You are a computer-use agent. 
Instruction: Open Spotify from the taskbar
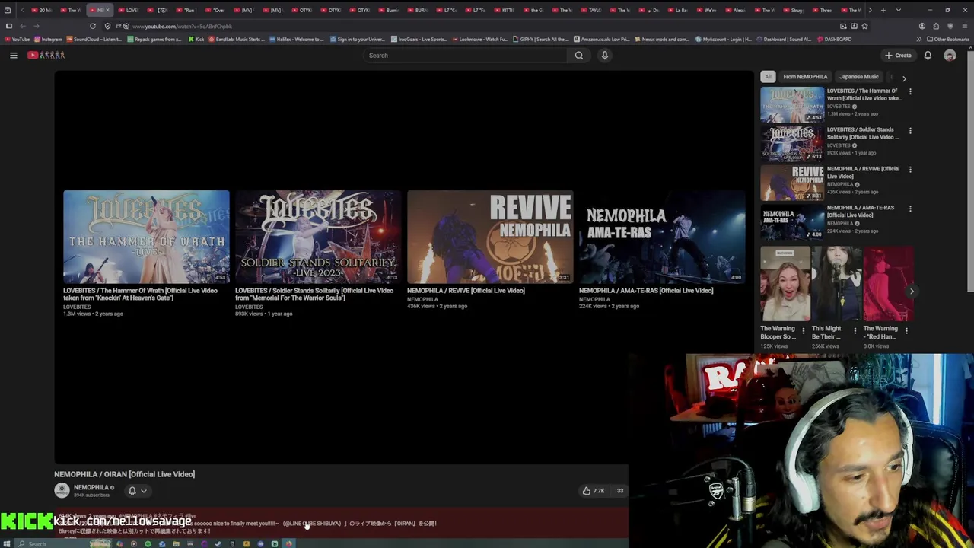pyautogui.click(x=148, y=543)
